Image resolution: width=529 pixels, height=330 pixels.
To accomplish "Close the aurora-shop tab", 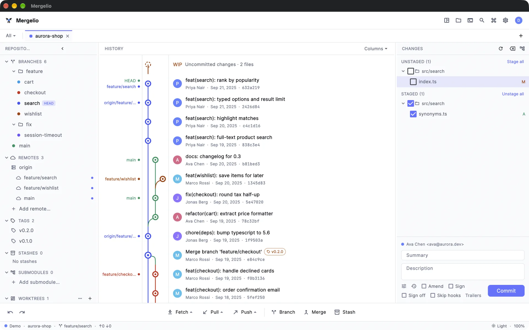I will (x=68, y=36).
